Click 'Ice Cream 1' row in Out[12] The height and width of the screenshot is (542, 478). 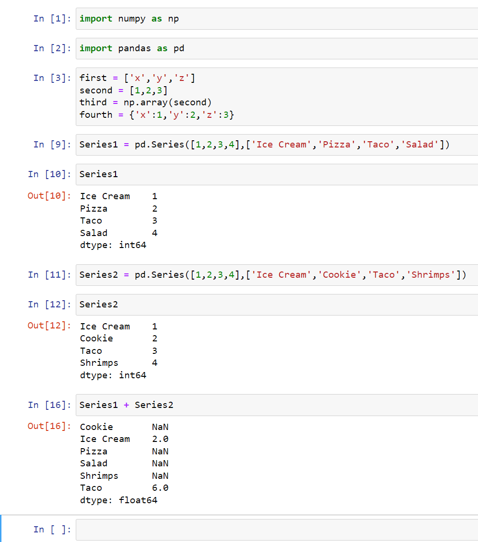[119, 327]
